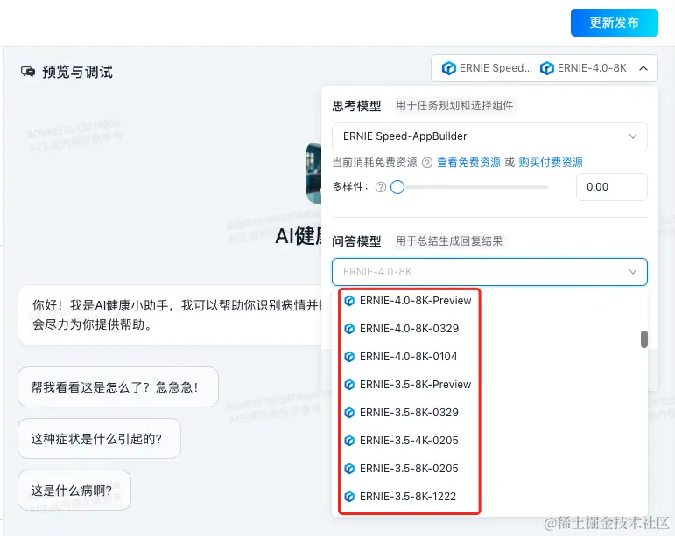Click description text 用于总结生成回复结果
The height and width of the screenshot is (536, 675).
click(449, 241)
